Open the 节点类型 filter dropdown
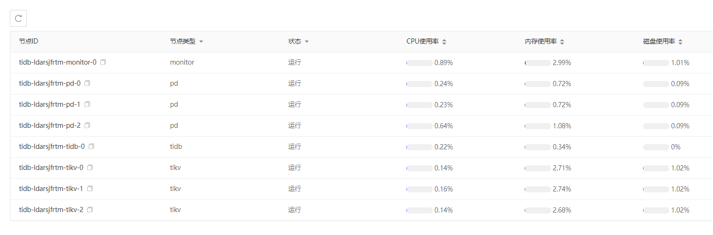The width and height of the screenshot is (713, 235). [x=201, y=42]
